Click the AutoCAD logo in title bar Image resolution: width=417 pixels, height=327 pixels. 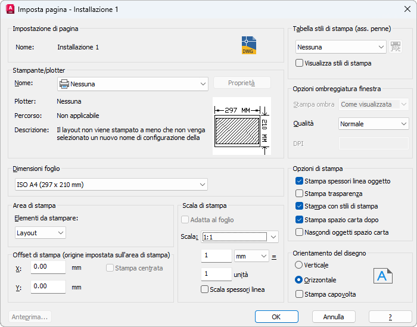[10, 10]
